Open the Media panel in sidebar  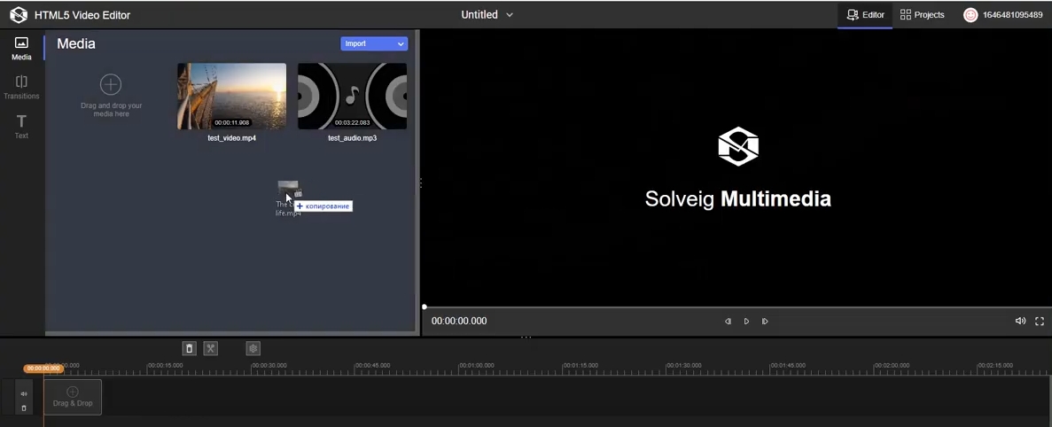coord(21,49)
